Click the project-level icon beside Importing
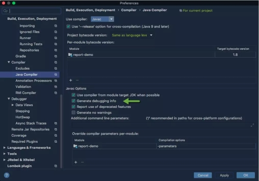The width and height of the screenshot is (259, 181). pyautogui.click(x=56, y=26)
